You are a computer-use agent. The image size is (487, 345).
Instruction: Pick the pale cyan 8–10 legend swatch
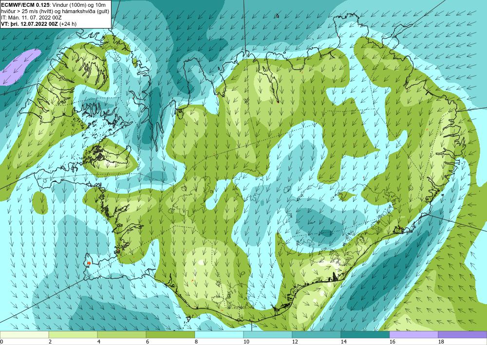(219, 335)
